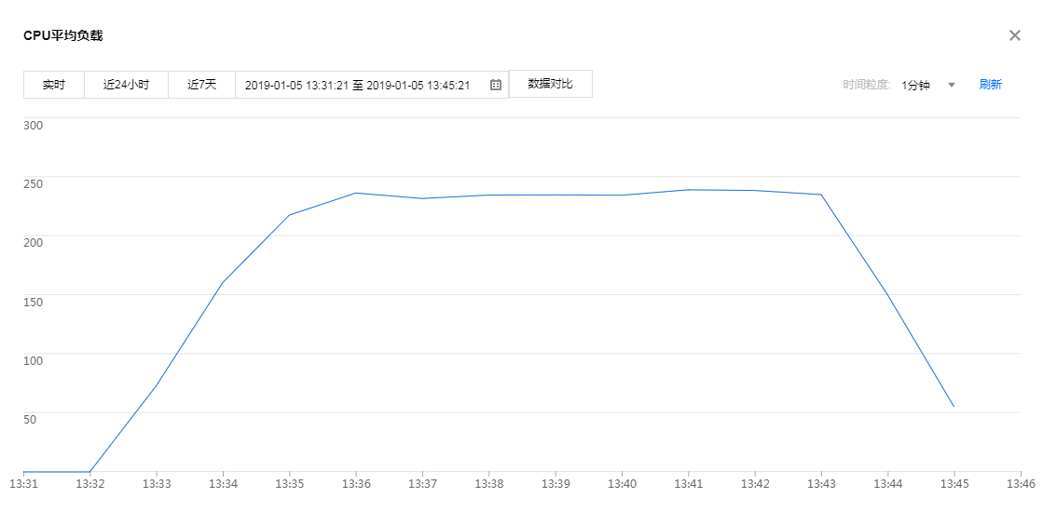Choose the 近7天 time range
Image resolution: width=1043 pixels, height=512 pixels.
point(201,85)
